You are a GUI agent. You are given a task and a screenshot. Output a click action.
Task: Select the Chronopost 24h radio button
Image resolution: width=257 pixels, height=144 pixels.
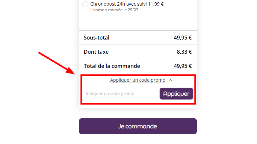pos(85,4)
